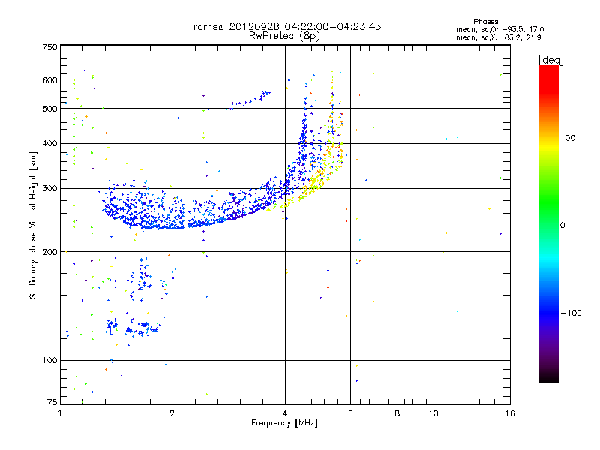Image resolution: width=600 pixels, height=450 pixels.
Task: Click x-axis tick label '4'
Action: pos(285,413)
